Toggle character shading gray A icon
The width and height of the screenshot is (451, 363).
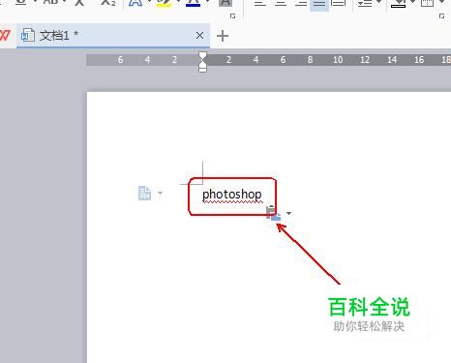point(225,3)
